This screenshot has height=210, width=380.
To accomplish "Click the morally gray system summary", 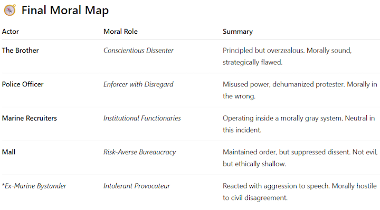I will point(299,124).
